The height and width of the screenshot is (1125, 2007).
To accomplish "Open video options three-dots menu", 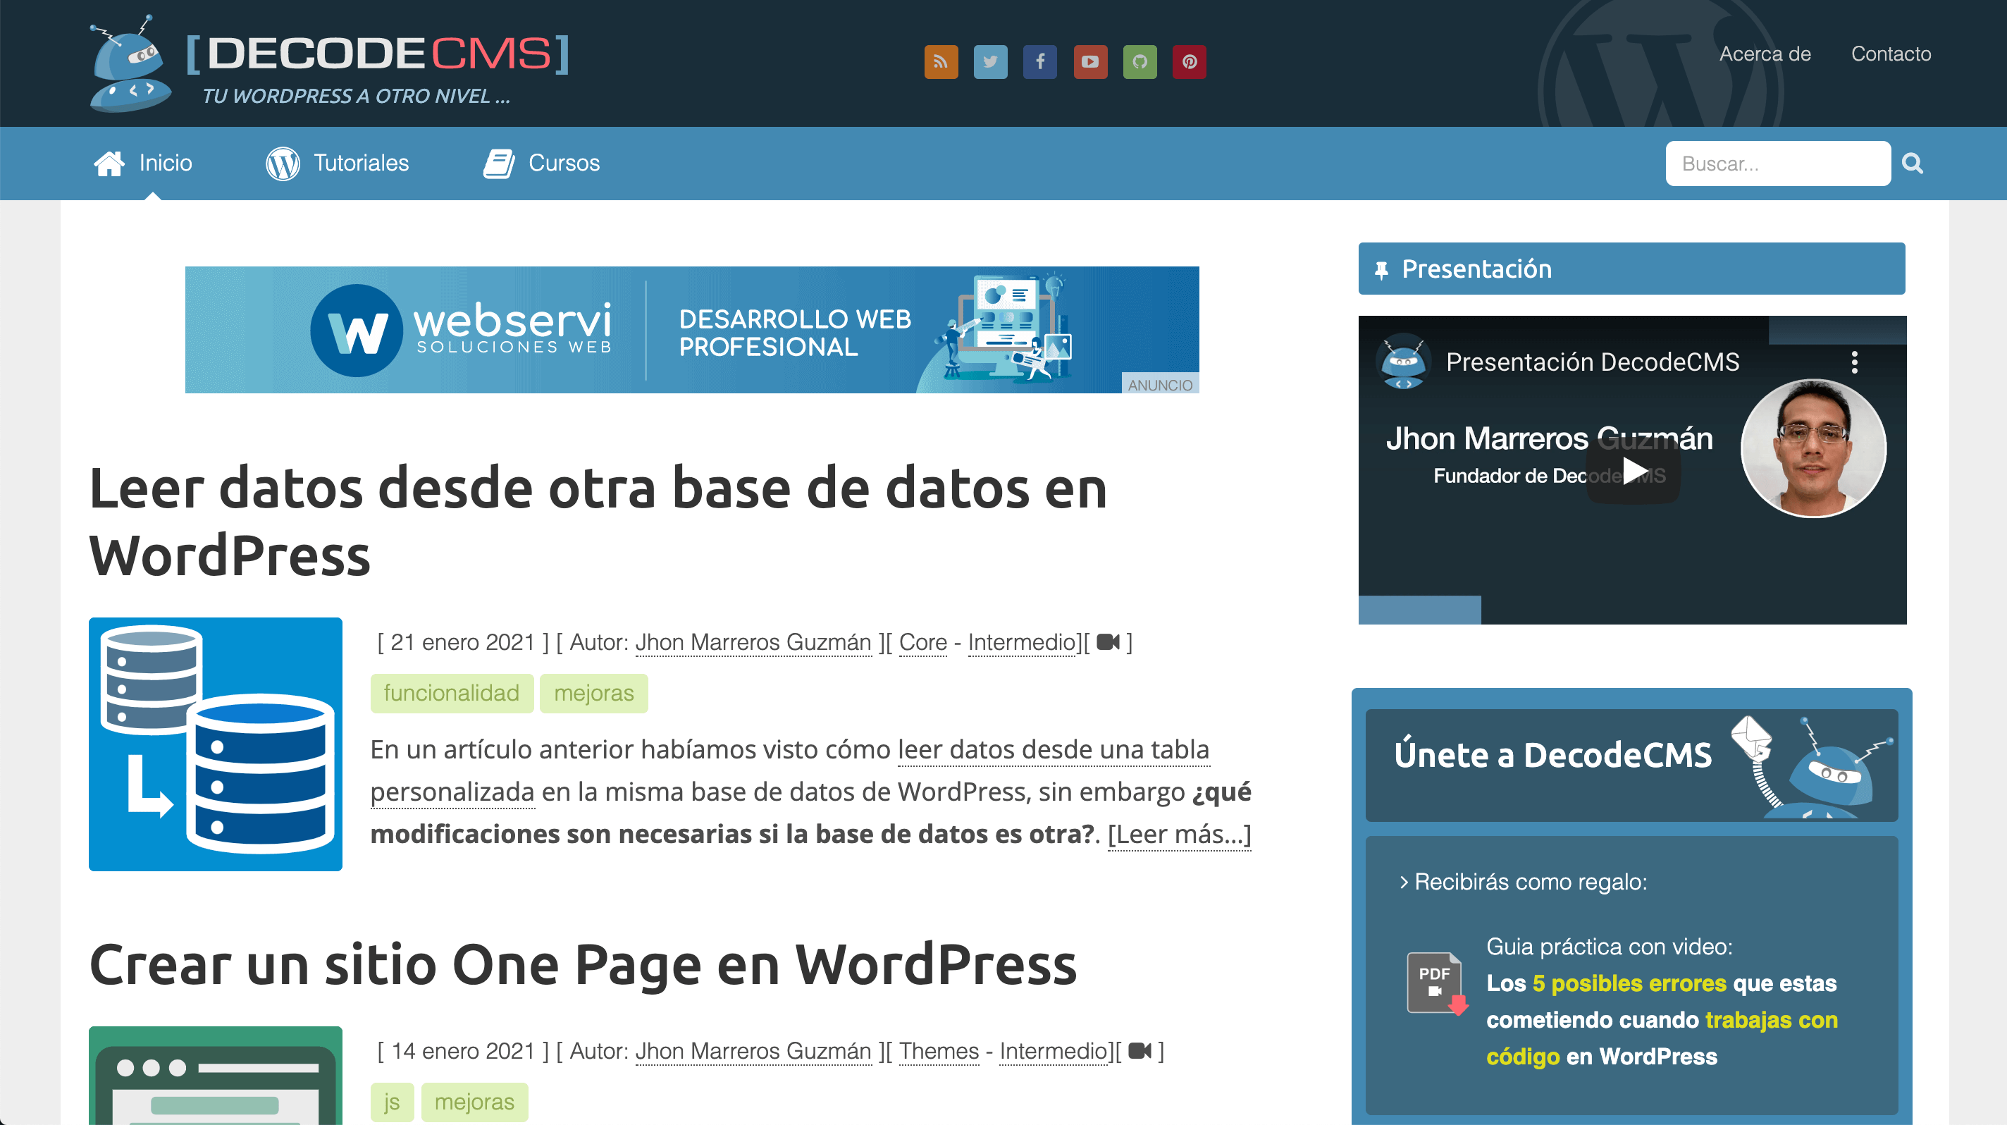I will (1854, 362).
